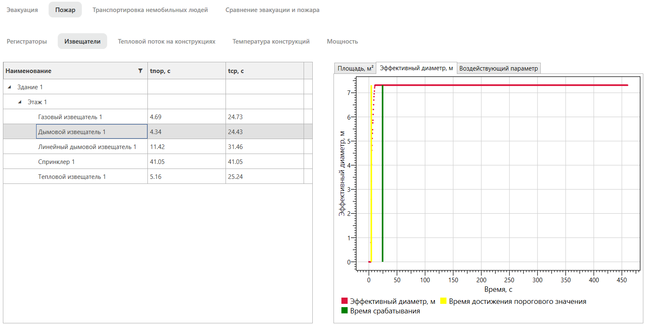Select the Дымовой извещатель 1 row
The width and height of the screenshot is (645, 325).
point(158,132)
